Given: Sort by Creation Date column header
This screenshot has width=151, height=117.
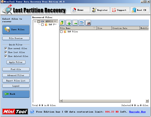Looking at the screenshot, I should click(126, 28).
